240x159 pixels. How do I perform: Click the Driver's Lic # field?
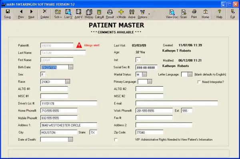click(x=69, y=103)
